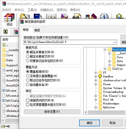Click the Test archive toolbar icon
This screenshot has height=129, width=126.
click(x=38, y=16)
